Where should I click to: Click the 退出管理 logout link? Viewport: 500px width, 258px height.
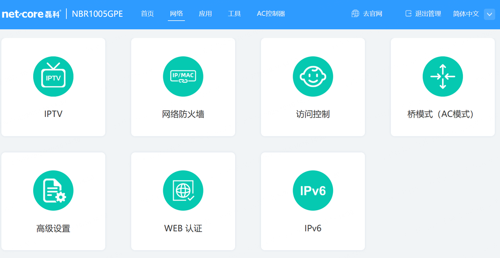pyautogui.click(x=428, y=14)
